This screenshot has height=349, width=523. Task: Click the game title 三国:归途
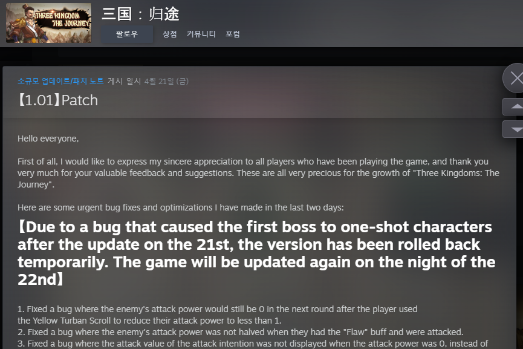[140, 14]
